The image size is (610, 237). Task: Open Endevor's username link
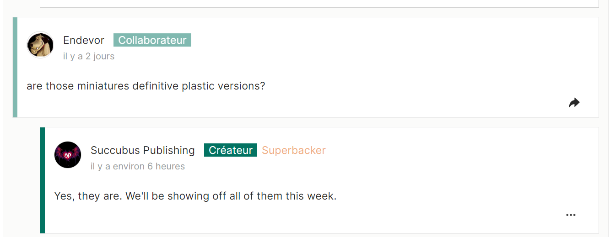pos(84,40)
